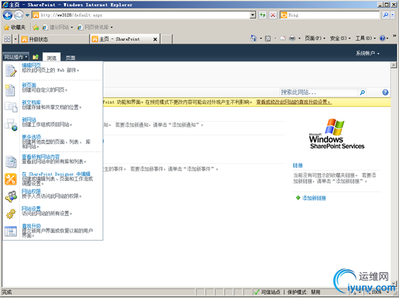Choose 编辑网页 menu entry text
399x298 pixels.
[31, 65]
